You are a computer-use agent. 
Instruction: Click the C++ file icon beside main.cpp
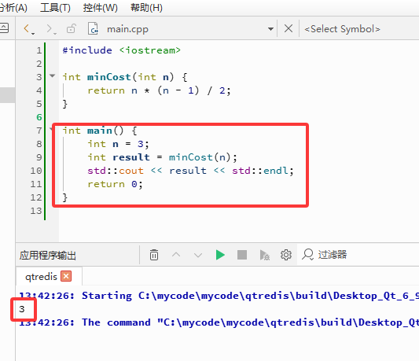[x=93, y=28]
